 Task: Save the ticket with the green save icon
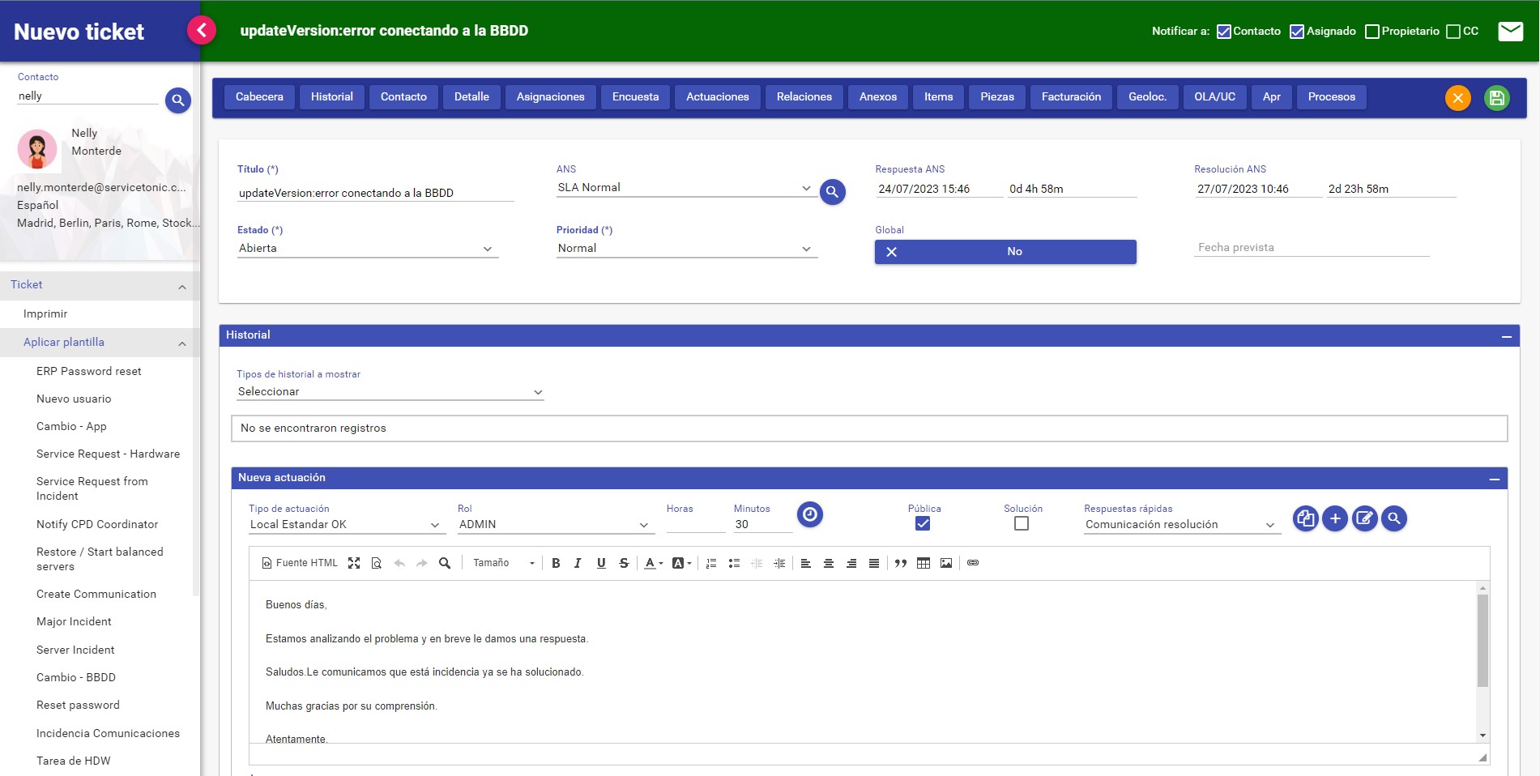coord(1497,97)
